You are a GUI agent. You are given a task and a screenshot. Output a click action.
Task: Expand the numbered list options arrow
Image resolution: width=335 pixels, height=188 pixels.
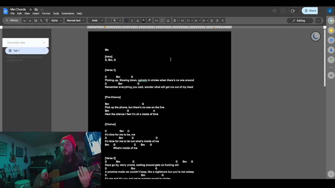pos(207,21)
